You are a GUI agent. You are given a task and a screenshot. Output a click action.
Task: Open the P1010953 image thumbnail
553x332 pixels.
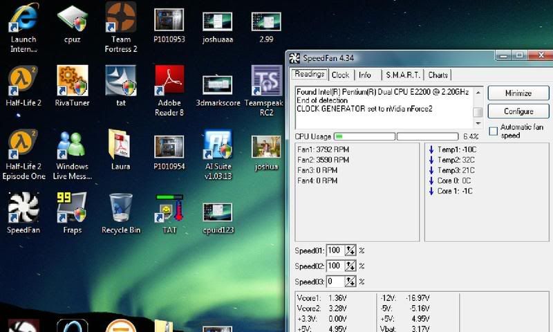(169, 26)
